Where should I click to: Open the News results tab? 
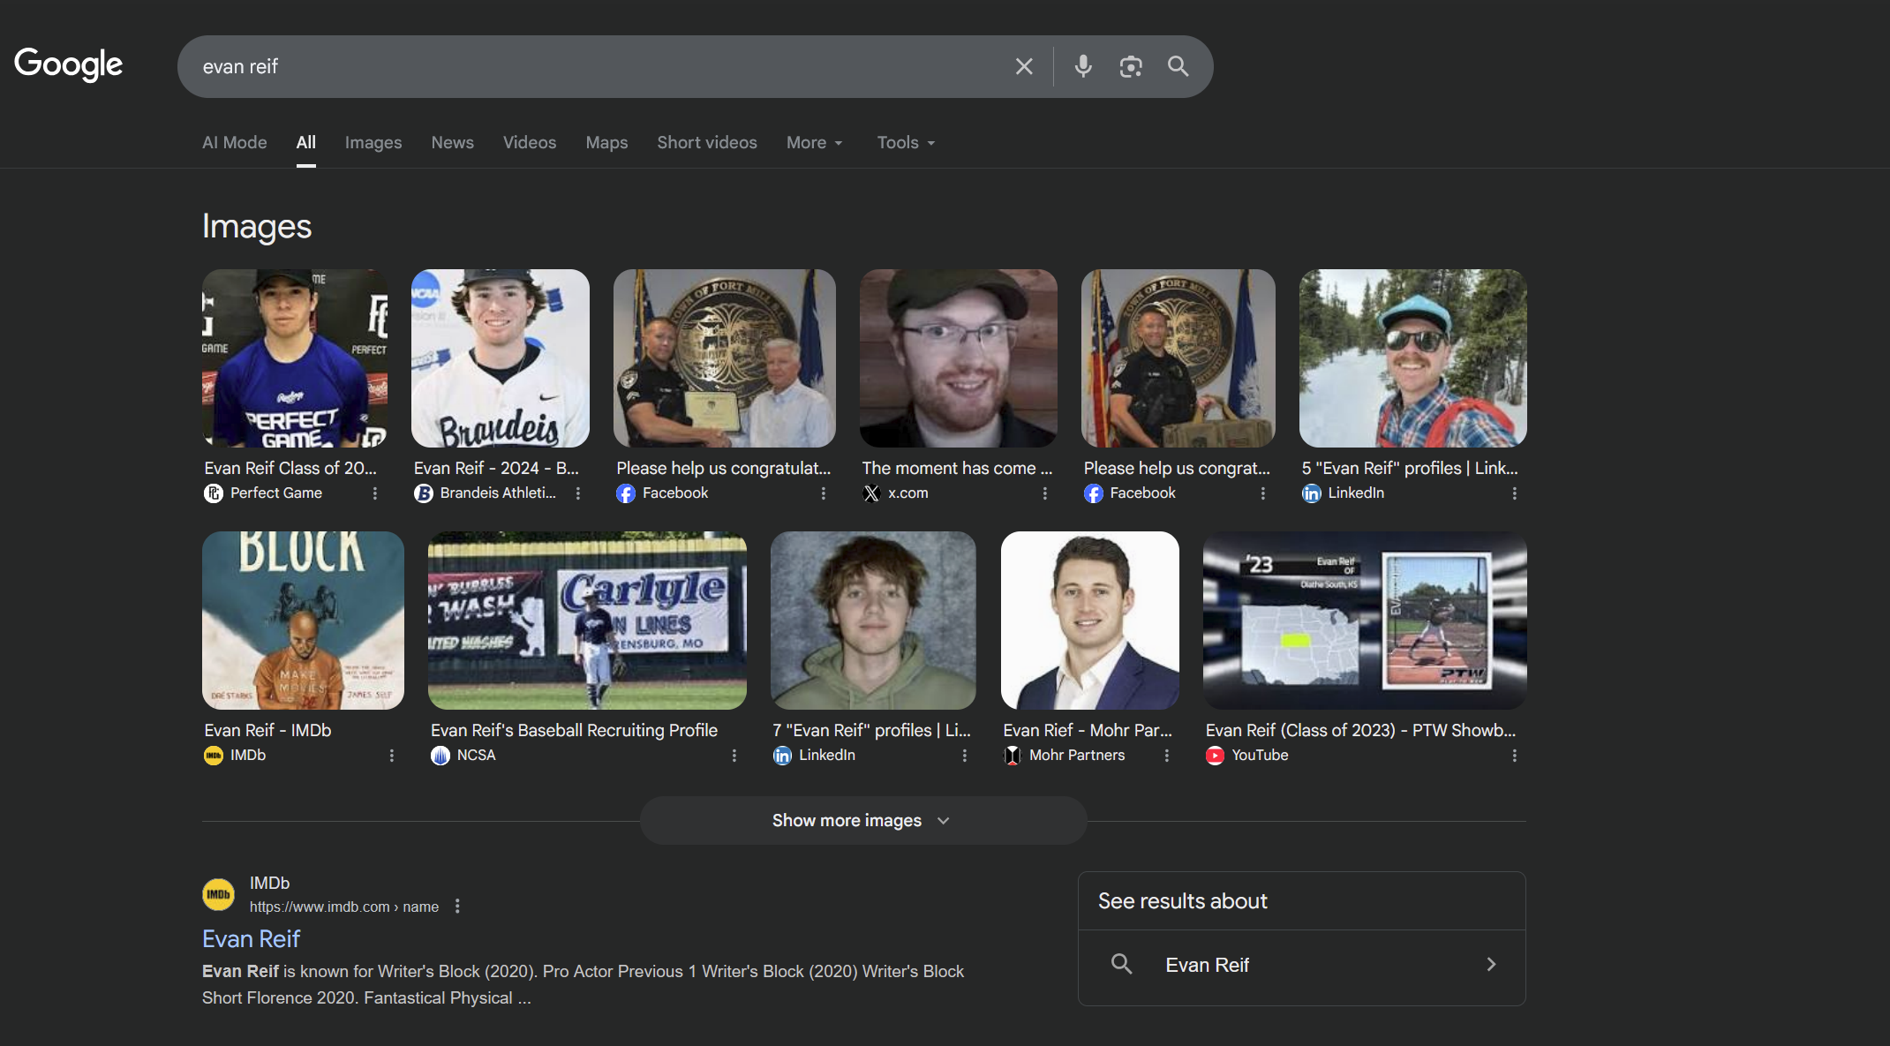point(452,142)
